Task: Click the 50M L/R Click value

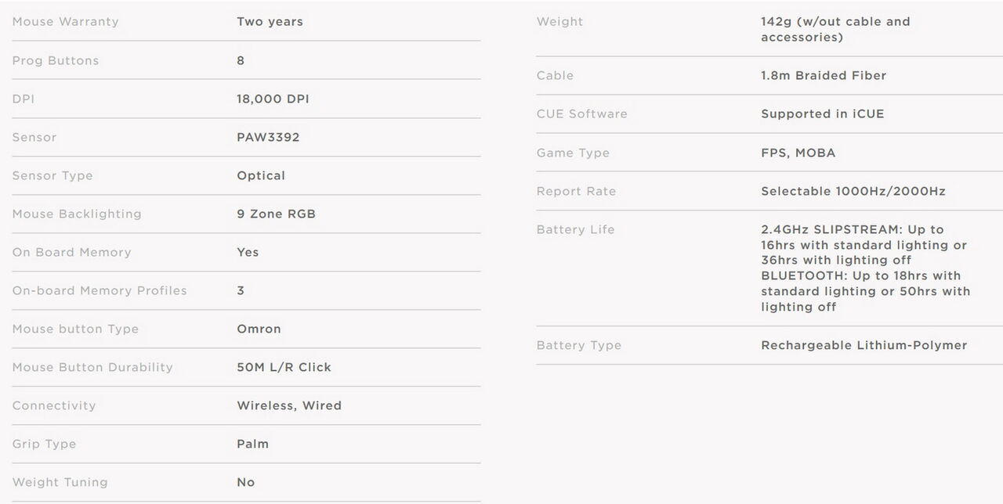Action: click(x=284, y=367)
